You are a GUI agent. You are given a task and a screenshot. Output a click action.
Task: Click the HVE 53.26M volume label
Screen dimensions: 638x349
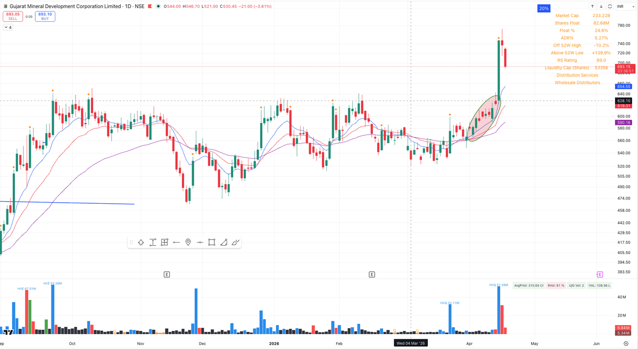(53, 283)
